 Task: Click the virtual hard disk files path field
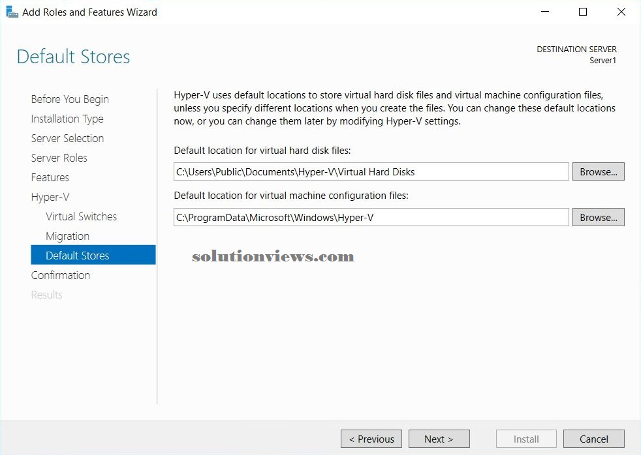coord(371,172)
